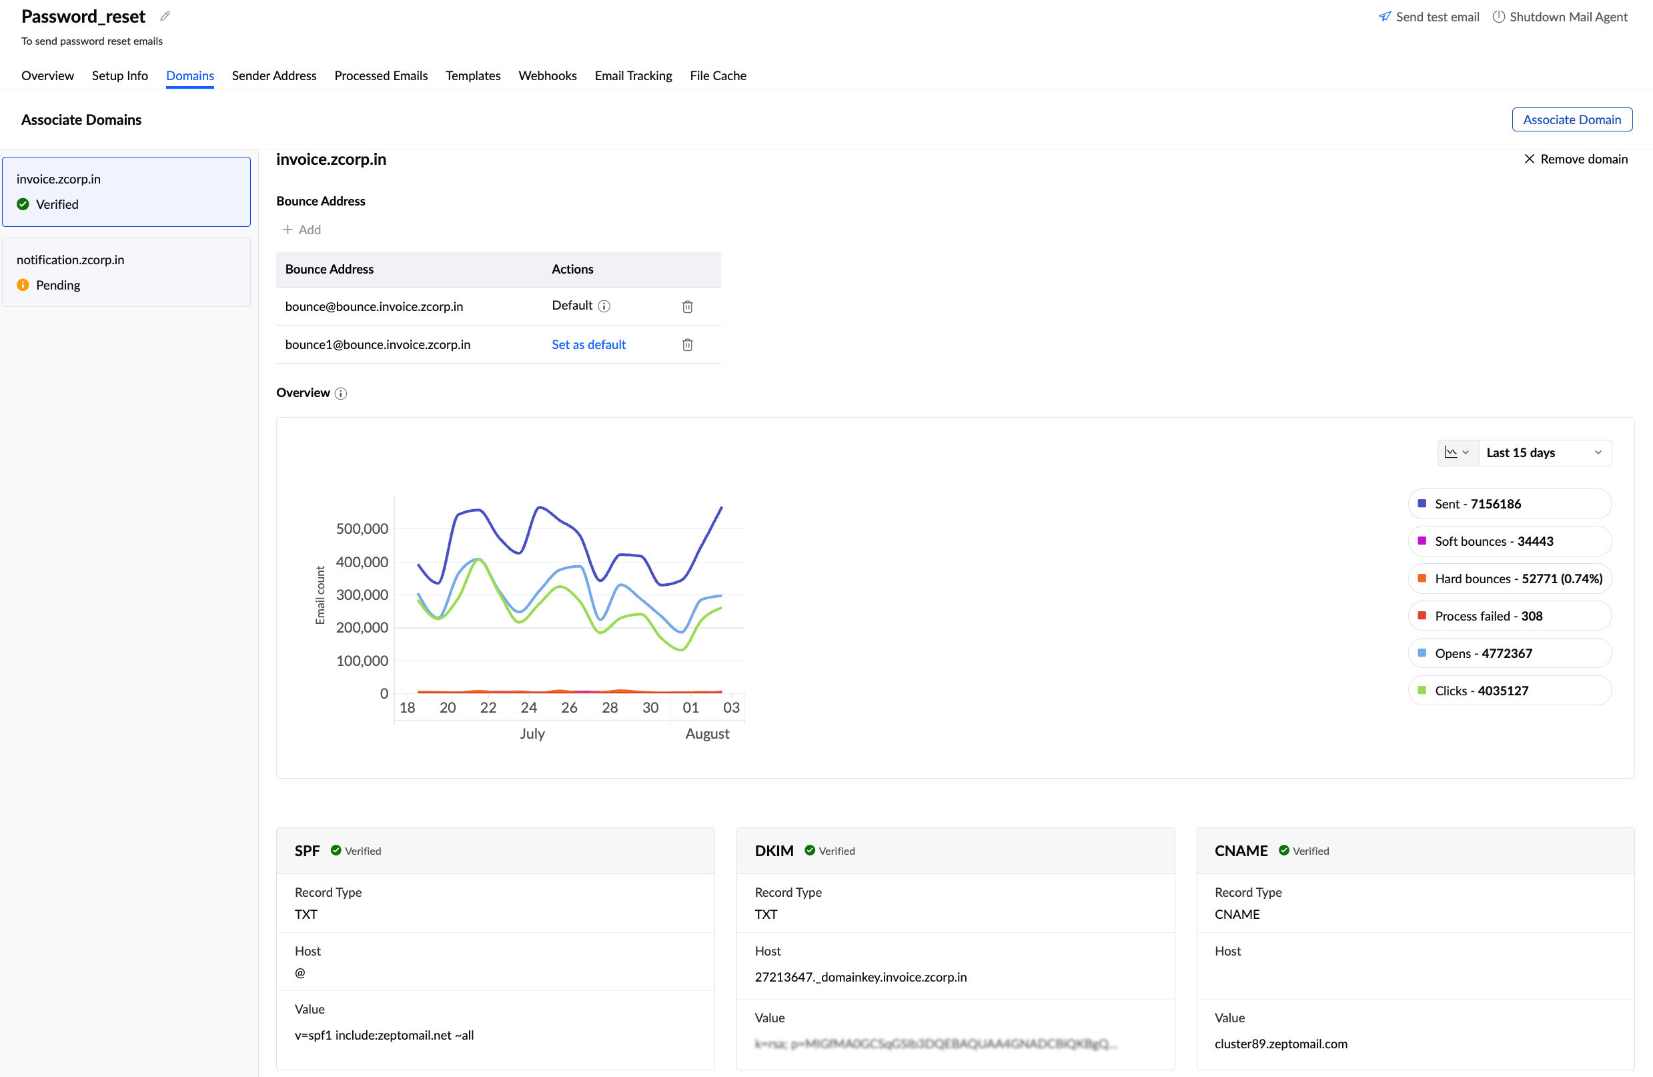Click the info icon beside Overview heading
1653x1077 pixels.
pyautogui.click(x=340, y=393)
